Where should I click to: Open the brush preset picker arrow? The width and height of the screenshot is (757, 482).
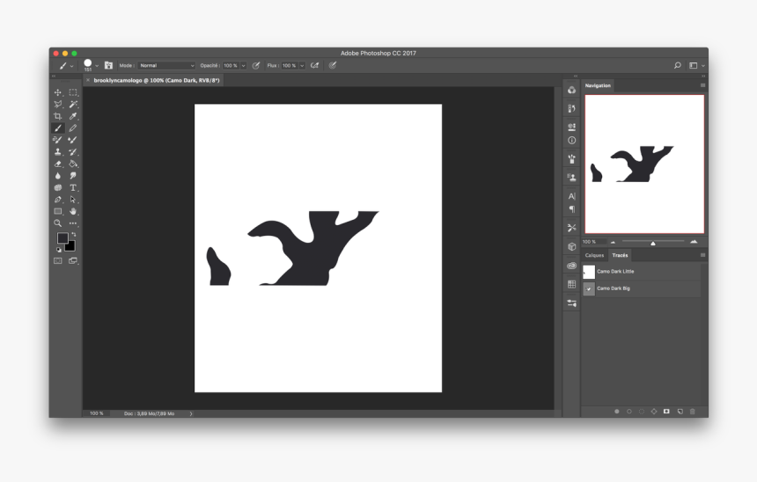point(97,66)
